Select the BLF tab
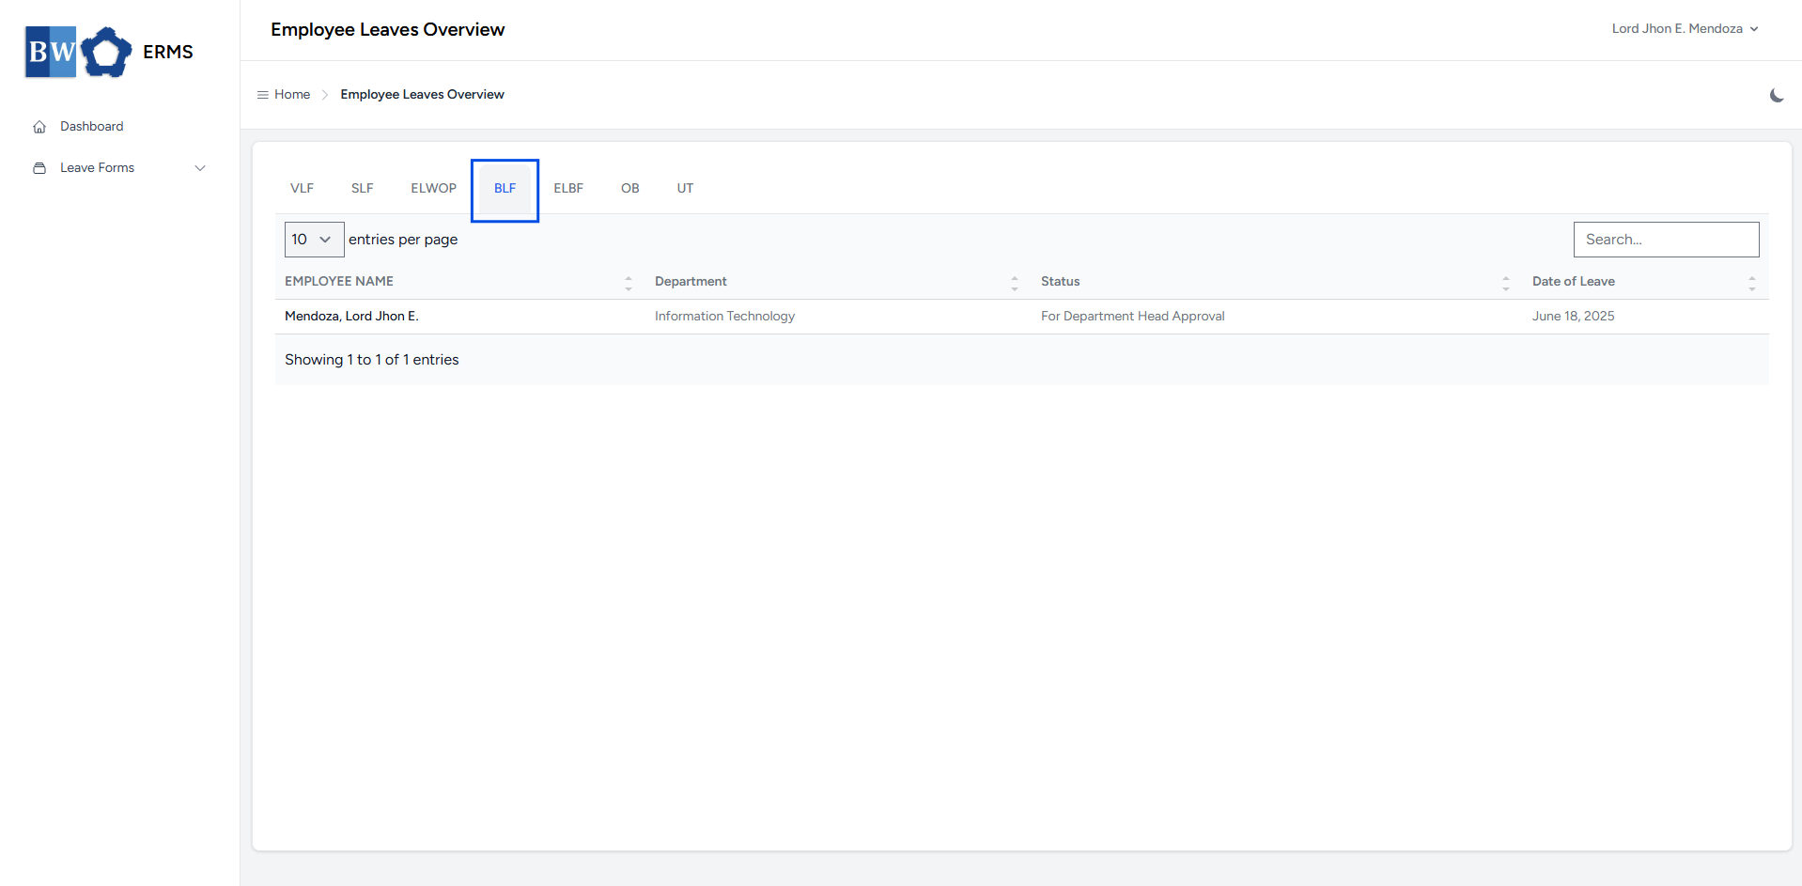Screen dimensions: 1802x886 click(x=505, y=189)
